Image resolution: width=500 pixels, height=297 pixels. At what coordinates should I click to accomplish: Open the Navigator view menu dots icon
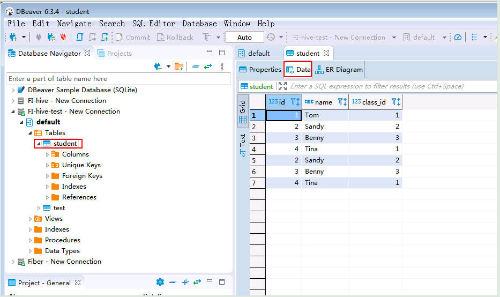tap(222, 66)
